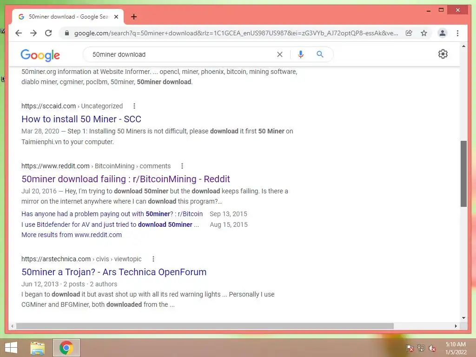Click the scroll down arrow
This screenshot has width=476, height=357.
tap(463, 318)
